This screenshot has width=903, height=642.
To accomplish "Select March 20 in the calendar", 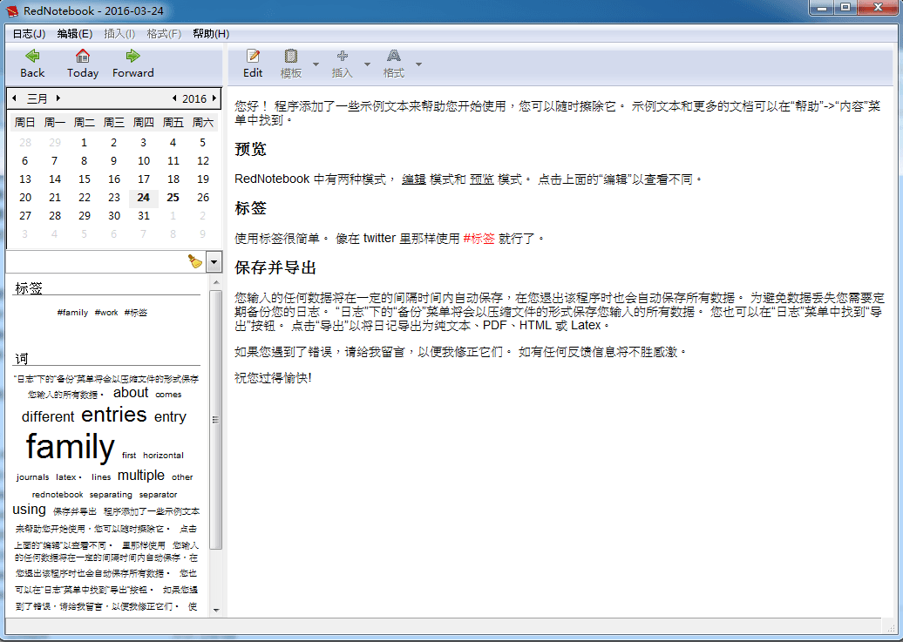I will coord(24,198).
